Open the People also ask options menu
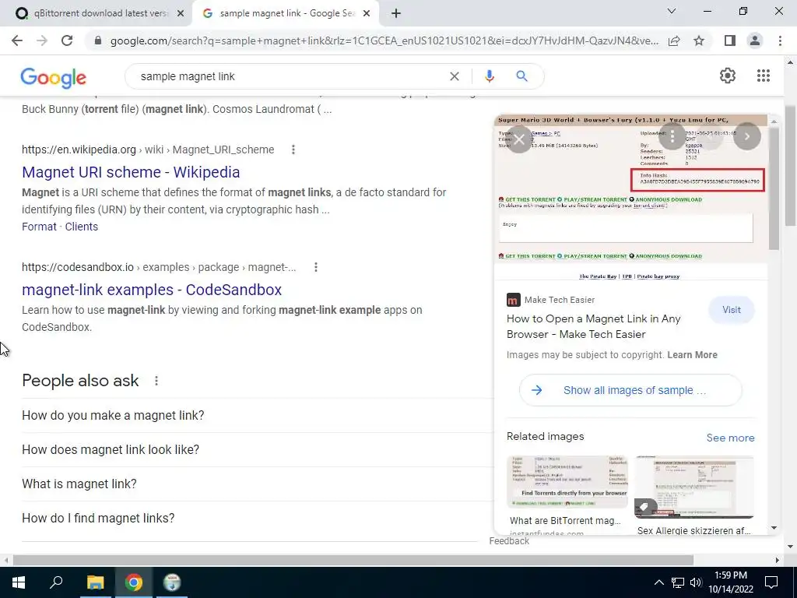The image size is (797, 598). 156,381
